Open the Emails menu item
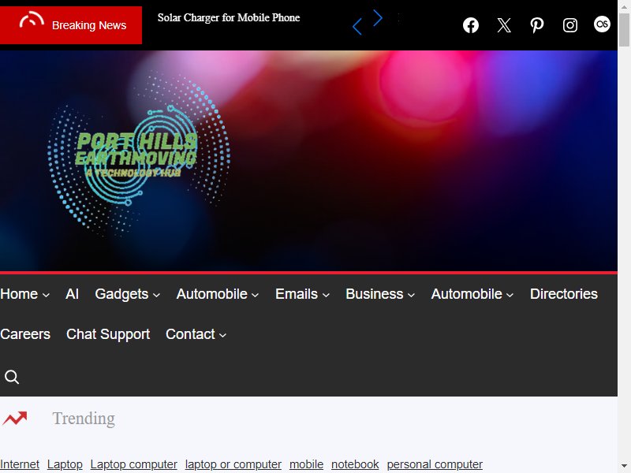The width and height of the screenshot is (631, 473). click(297, 294)
